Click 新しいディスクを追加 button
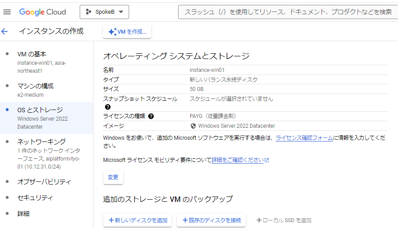 pos(138,220)
